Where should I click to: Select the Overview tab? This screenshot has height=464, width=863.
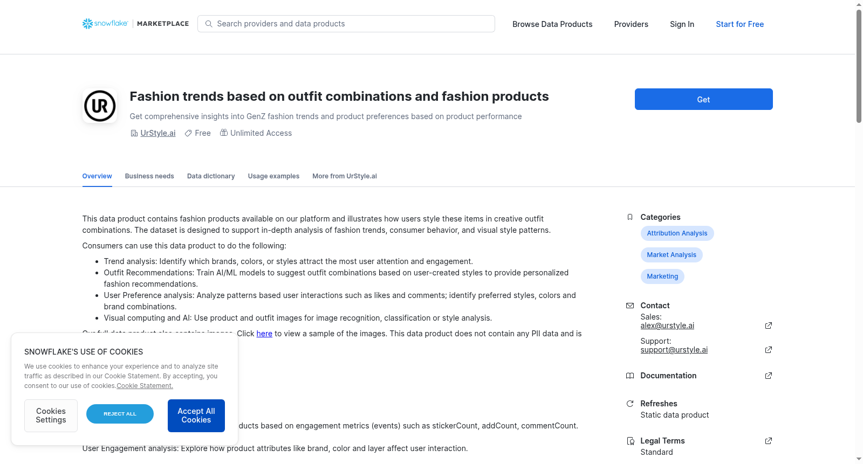[97, 176]
